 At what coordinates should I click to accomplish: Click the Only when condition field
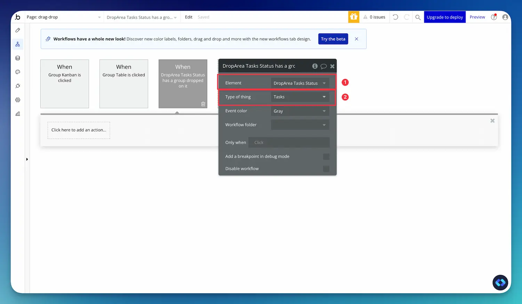click(x=289, y=142)
